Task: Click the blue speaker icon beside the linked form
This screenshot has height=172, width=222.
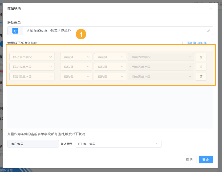Action: point(15,30)
